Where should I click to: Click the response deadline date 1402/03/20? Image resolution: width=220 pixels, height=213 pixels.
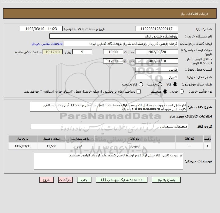coord(157,52)
